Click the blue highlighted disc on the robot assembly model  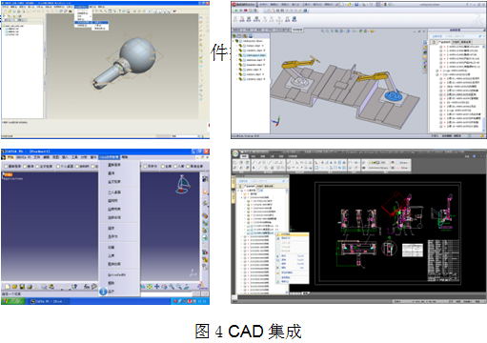pos(394,95)
